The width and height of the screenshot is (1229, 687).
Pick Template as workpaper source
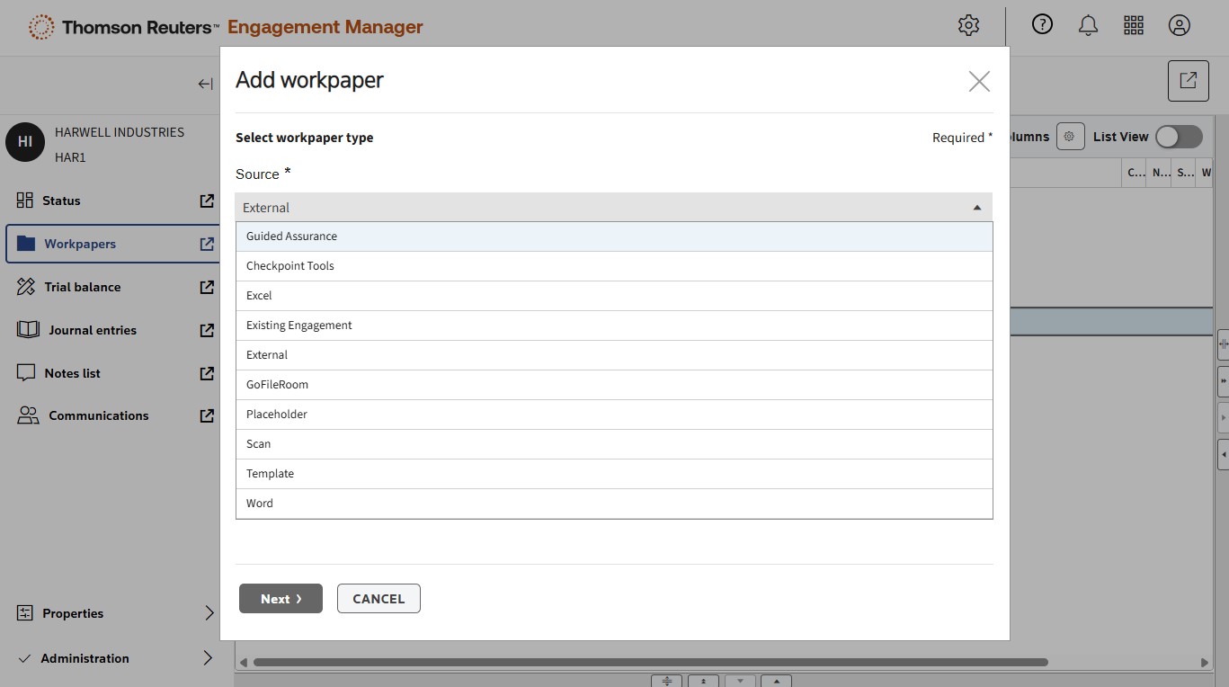(x=614, y=474)
